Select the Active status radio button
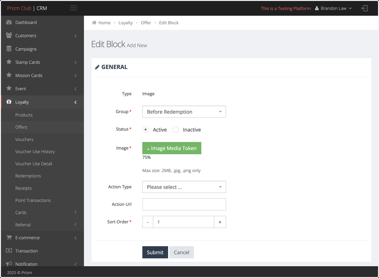 coord(146,130)
